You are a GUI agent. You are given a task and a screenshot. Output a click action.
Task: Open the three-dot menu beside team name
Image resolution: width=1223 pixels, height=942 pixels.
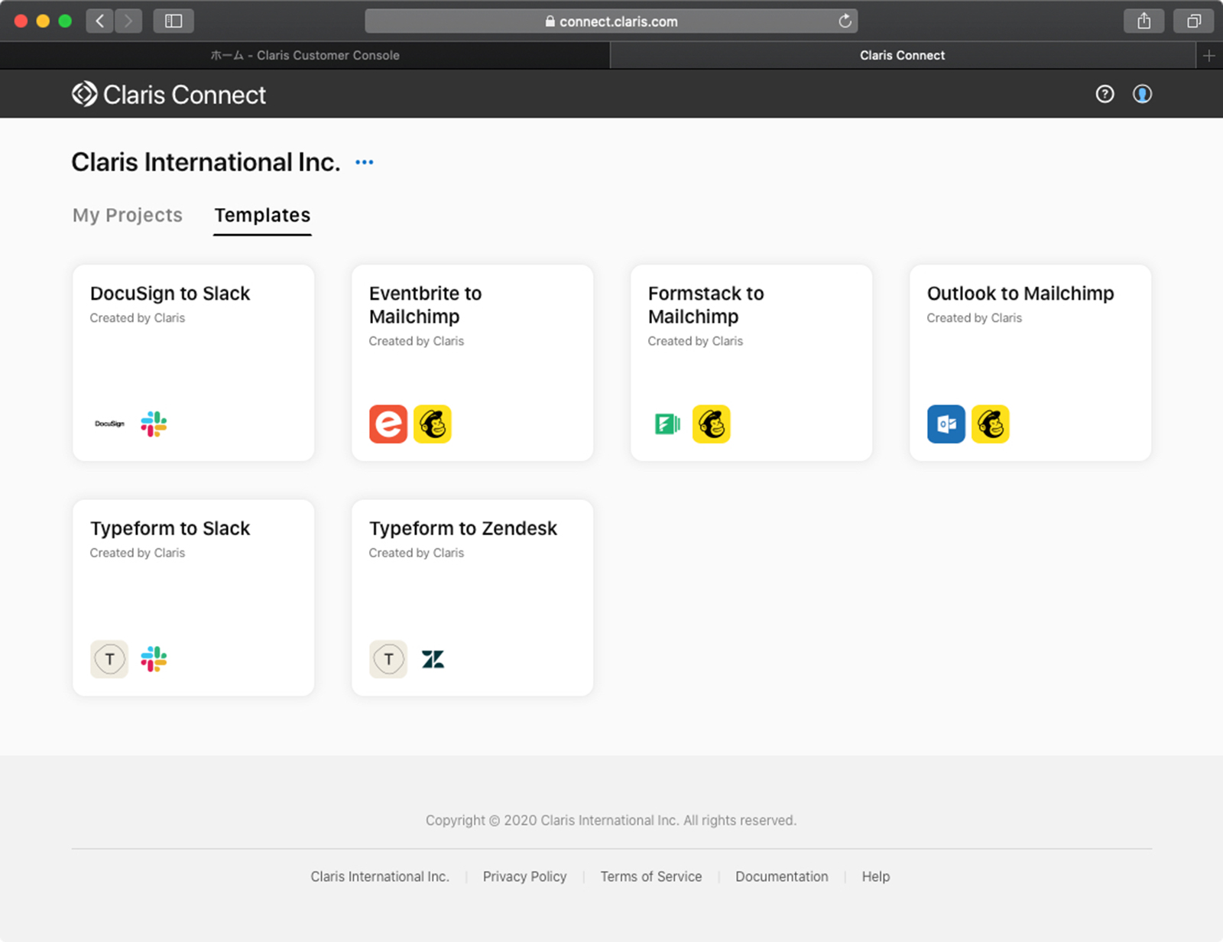tap(365, 162)
